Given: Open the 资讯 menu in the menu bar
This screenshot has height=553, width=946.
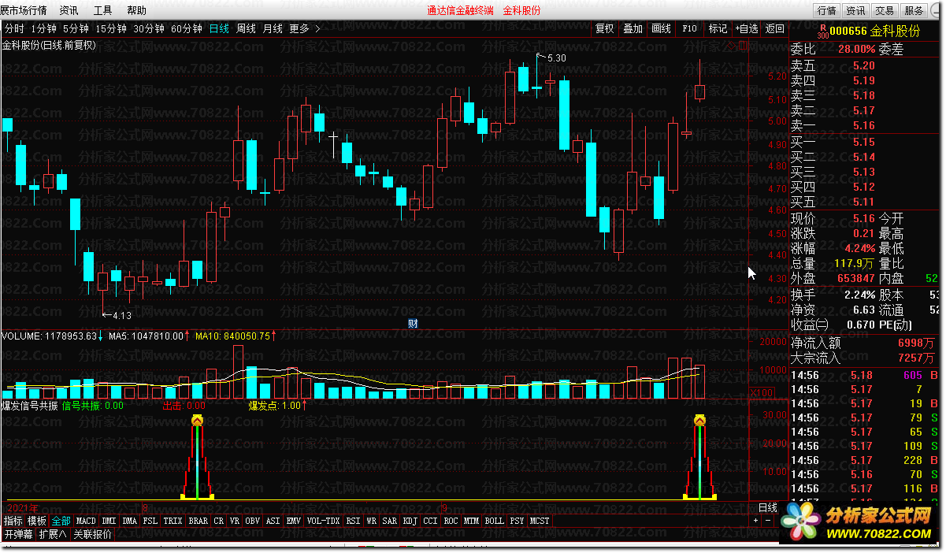Looking at the screenshot, I should [69, 10].
